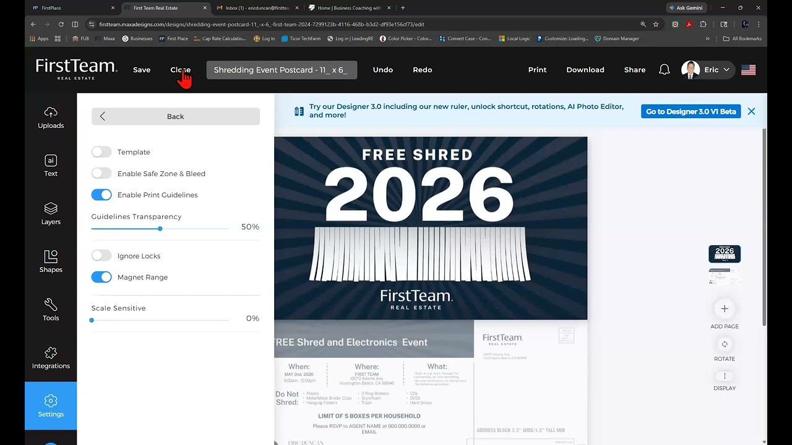Toggle the Template switch

click(x=101, y=152)
